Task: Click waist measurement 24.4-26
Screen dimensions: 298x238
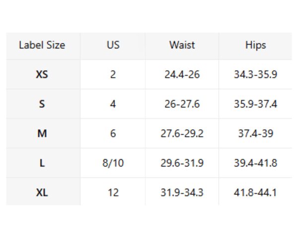Action: (x=182, y=75)
